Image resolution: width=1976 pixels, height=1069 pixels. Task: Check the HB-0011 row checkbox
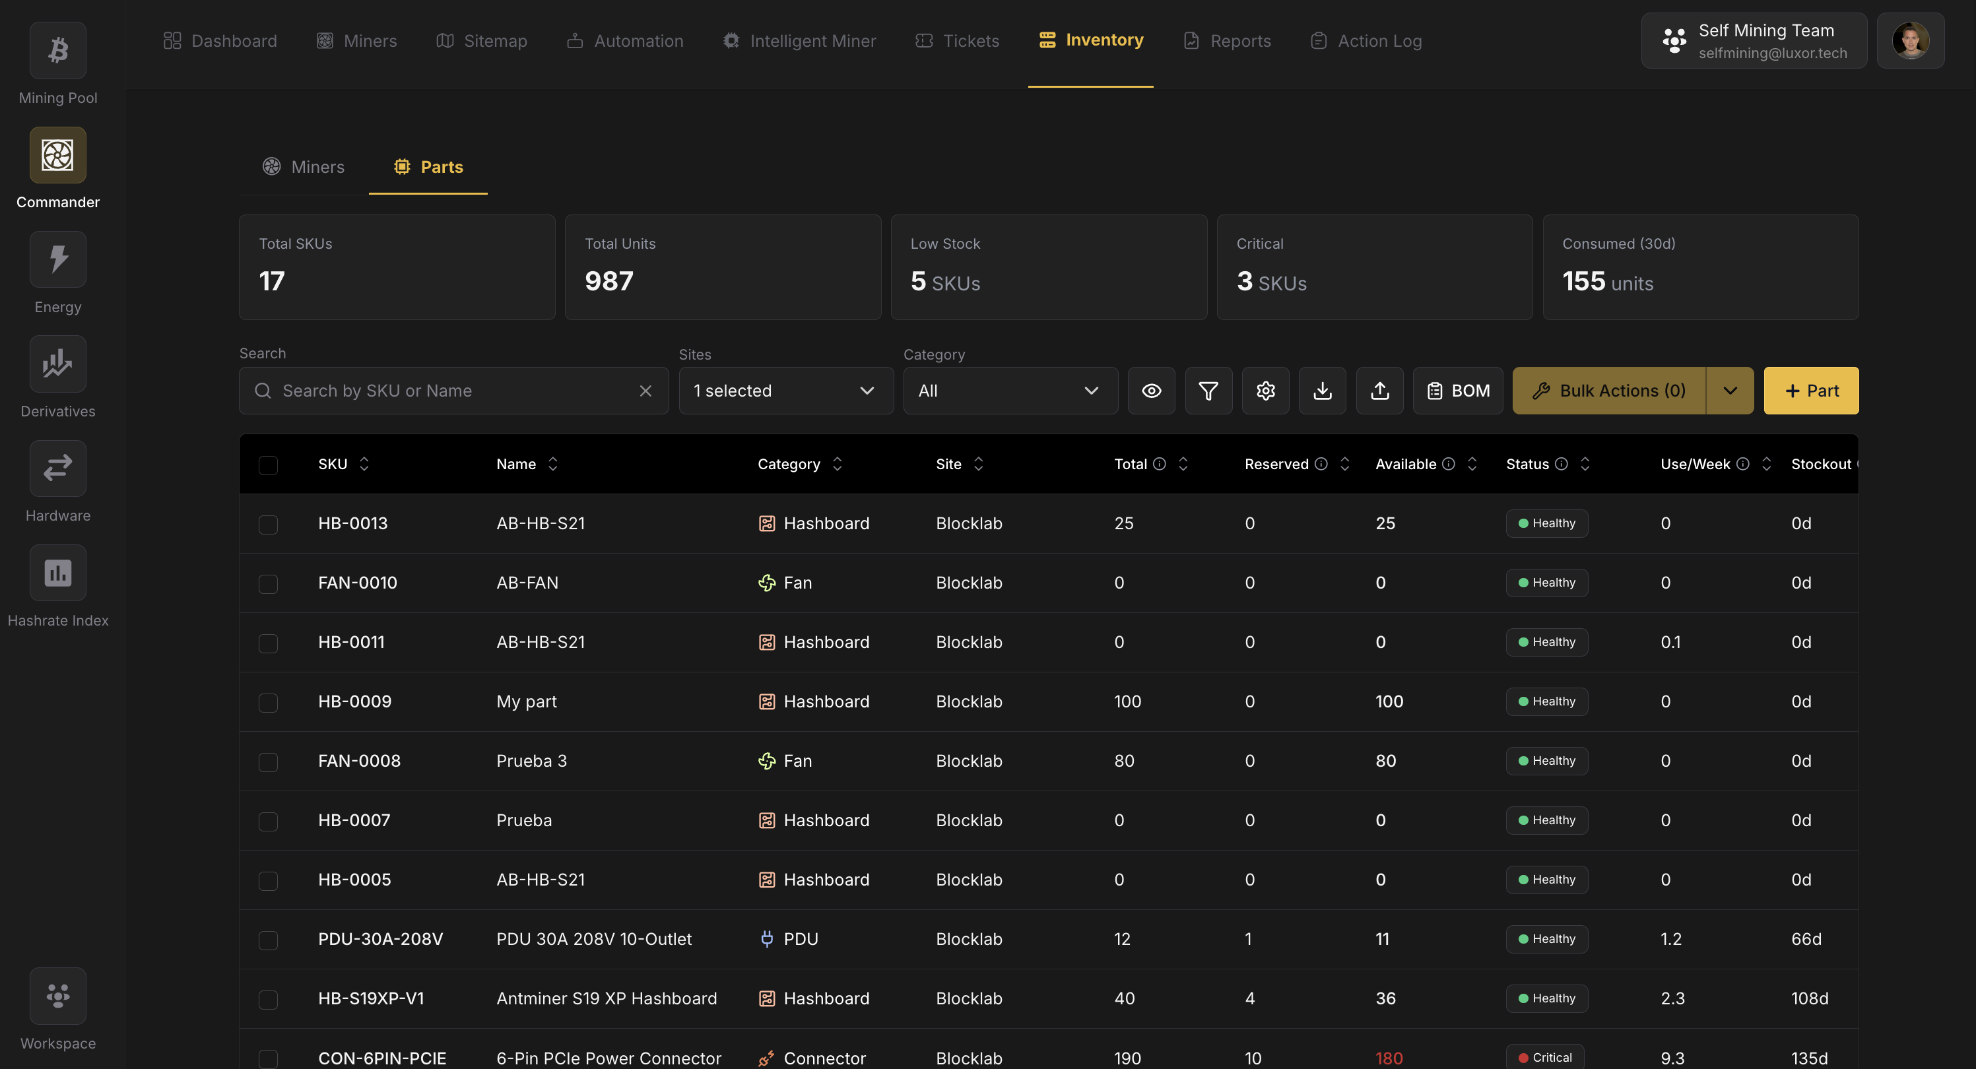coord(268,643)
